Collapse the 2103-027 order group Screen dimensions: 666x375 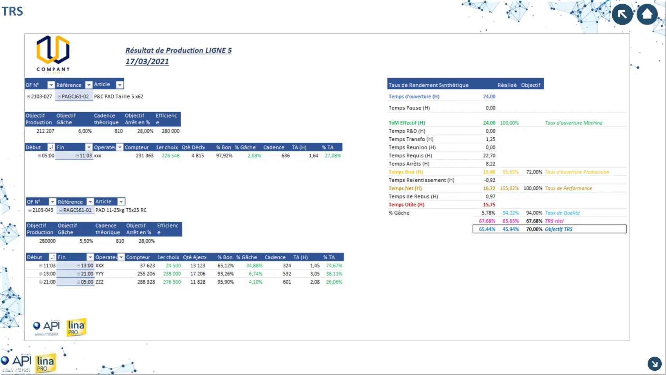(x=29, y=96)
